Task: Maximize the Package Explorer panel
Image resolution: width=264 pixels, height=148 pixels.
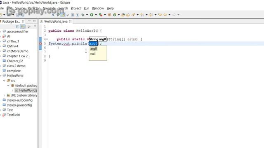Action: click(x=34, y=21)
